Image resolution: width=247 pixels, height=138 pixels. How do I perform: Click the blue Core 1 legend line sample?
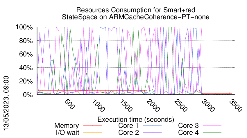point(152,126)
